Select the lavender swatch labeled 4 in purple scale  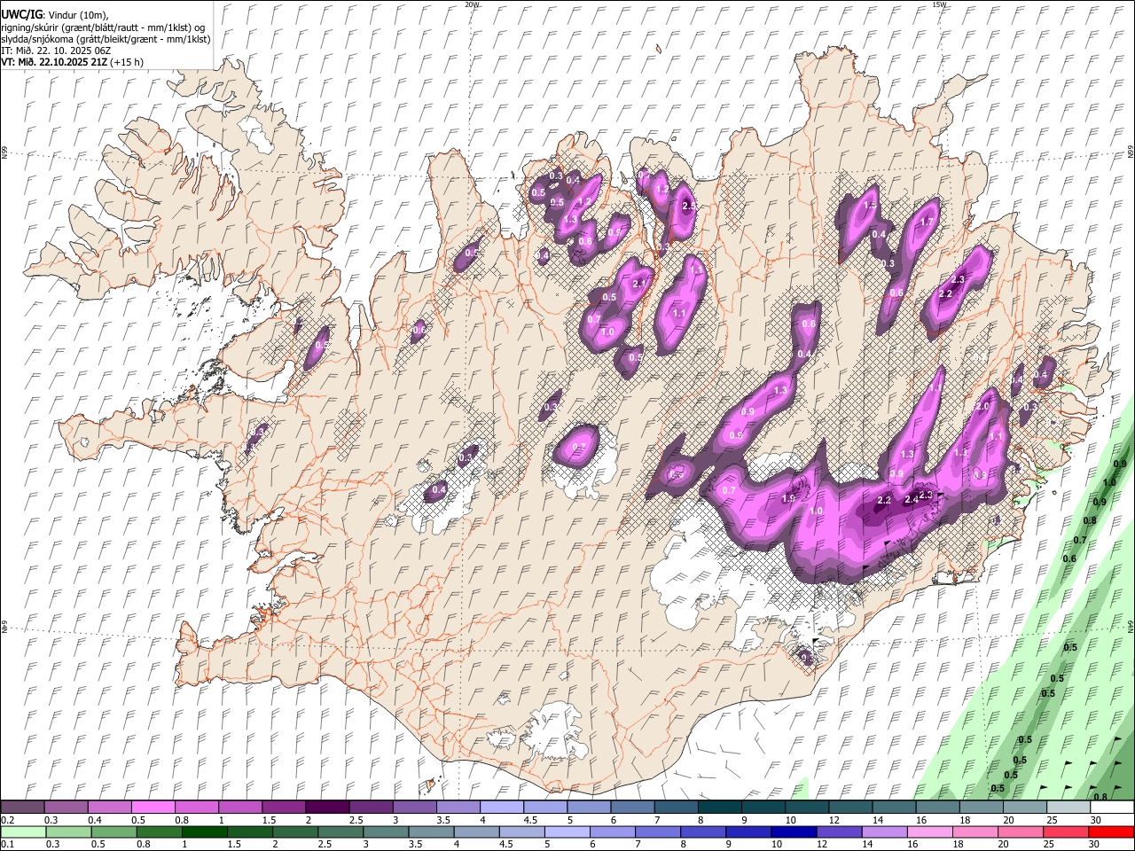[502, 808]
